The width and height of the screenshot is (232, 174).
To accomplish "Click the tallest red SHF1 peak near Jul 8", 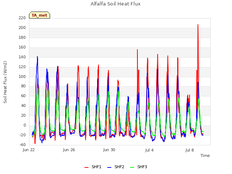I will click(x=198, y=25).
